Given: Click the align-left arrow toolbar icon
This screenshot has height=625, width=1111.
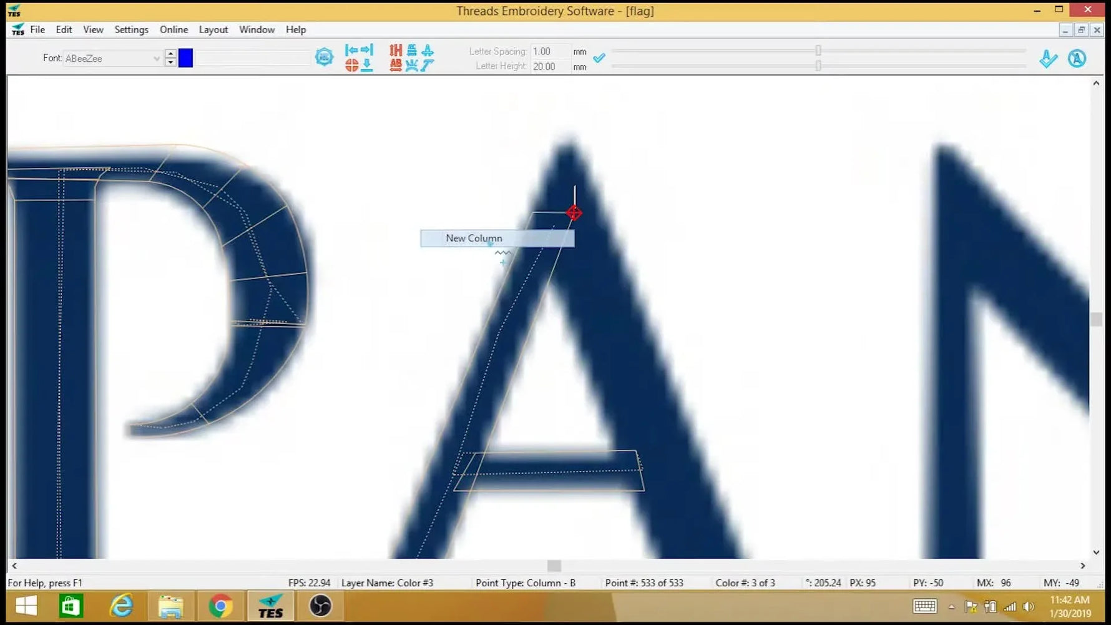Looking at the screenshot, I should (x=353, y=50).
